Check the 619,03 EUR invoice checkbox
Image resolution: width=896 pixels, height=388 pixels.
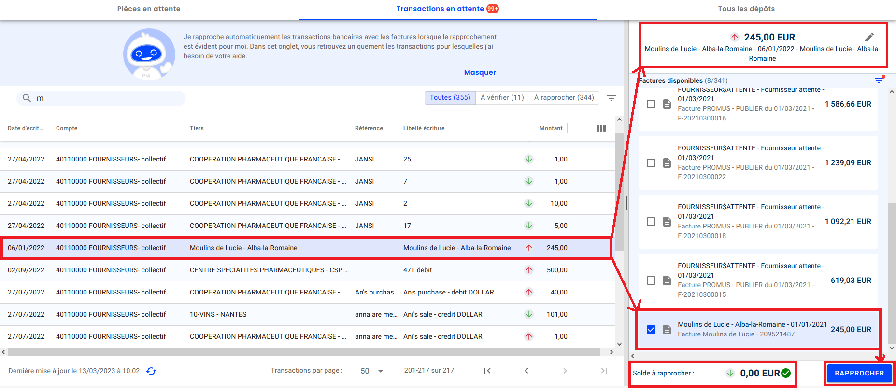(651, 281)
